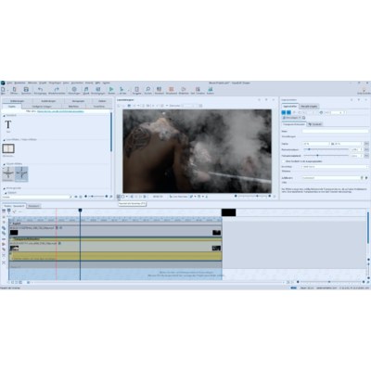
Task: Click the Wiederherstellen redo arrow icon
Action: point(57,89)
